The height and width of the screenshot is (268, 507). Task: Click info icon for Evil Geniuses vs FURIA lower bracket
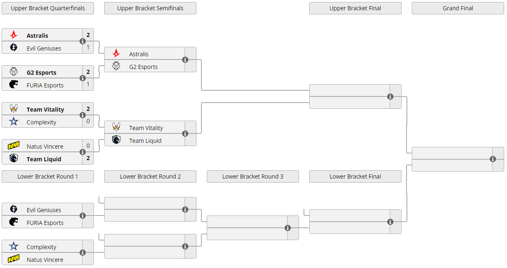pyautogui.click(x=82, y=216)
